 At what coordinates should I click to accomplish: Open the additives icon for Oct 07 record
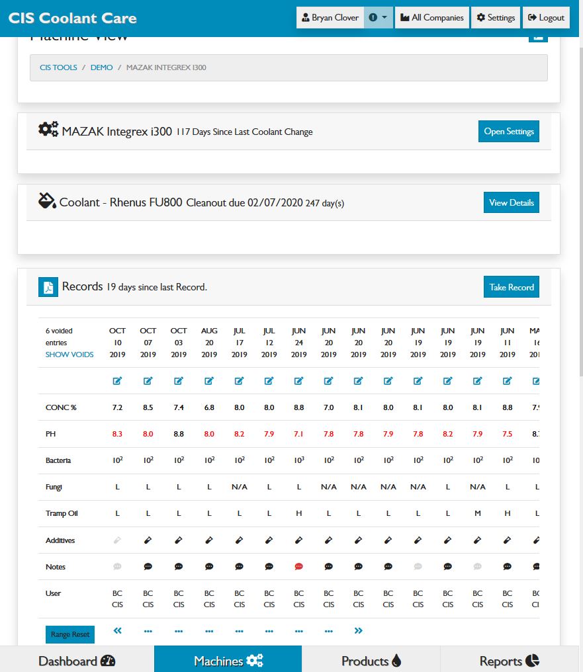coord(148,540)
